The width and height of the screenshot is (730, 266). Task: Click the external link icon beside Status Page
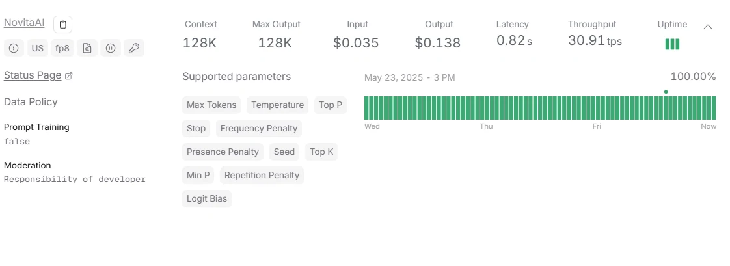tap(68, 76)
